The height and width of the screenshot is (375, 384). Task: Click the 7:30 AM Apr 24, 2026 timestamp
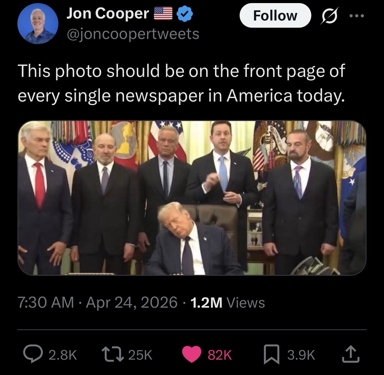[98, 302]
